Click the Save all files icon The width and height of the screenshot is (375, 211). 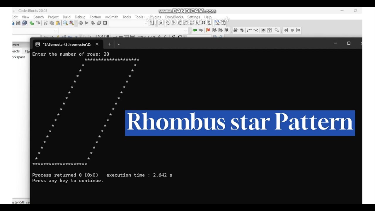pyautogui.click(x=24, y=23)
